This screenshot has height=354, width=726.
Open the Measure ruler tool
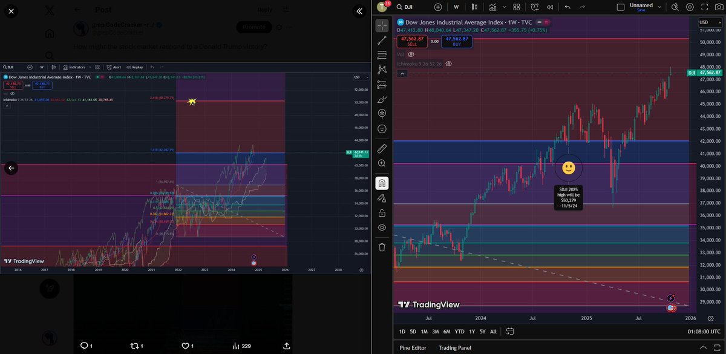click(x=382, y=147)
